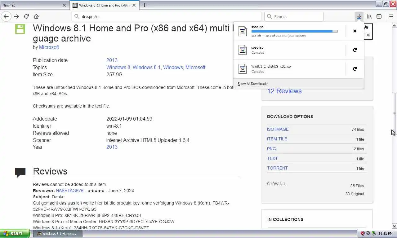Expand ISO IMAGE download option
The image size is (397, 238).
coord(278,129)
